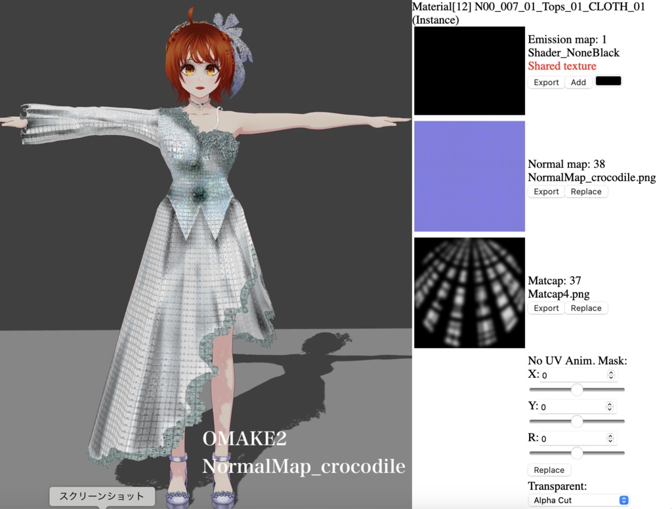Export the NormalMap_crocodile texture
This screenshot has height=509, width=672.
point(545,191)
